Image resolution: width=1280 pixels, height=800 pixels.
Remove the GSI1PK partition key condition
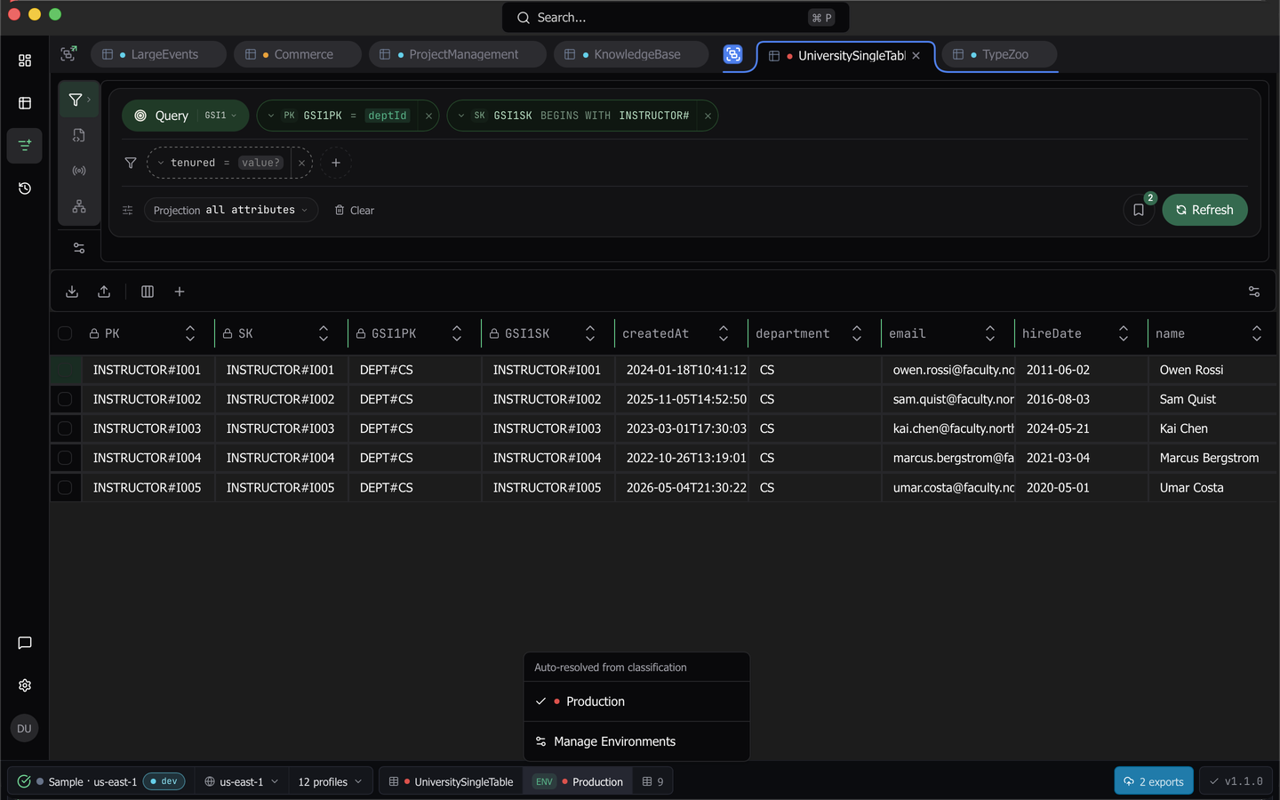(x=428, y=116)
